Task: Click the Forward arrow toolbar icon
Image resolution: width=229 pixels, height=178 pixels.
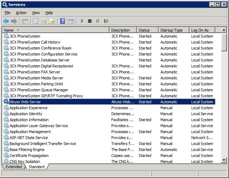Action: click(x=14, y=21)
